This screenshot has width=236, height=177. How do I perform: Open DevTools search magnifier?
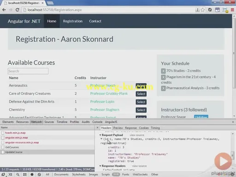pos(18,174)
